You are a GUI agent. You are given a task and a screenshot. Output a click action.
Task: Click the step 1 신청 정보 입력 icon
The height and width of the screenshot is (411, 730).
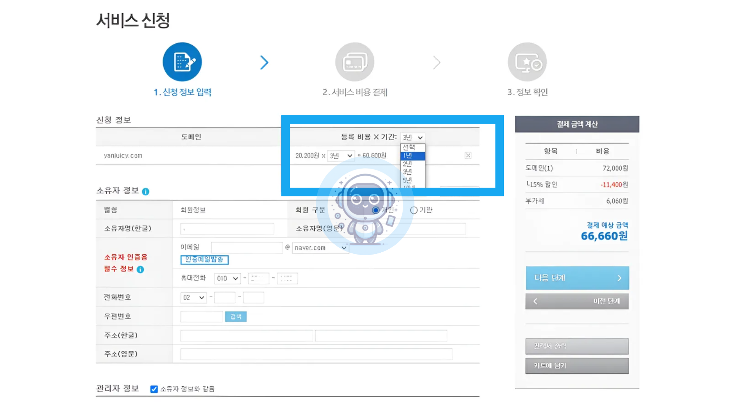pyautogui.click(x=182, y=62)
